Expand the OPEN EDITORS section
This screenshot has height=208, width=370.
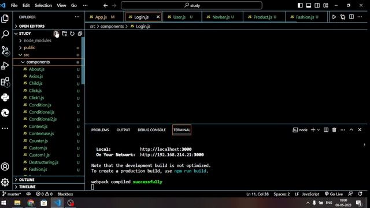pyautogui.click(x=49, y=26)
